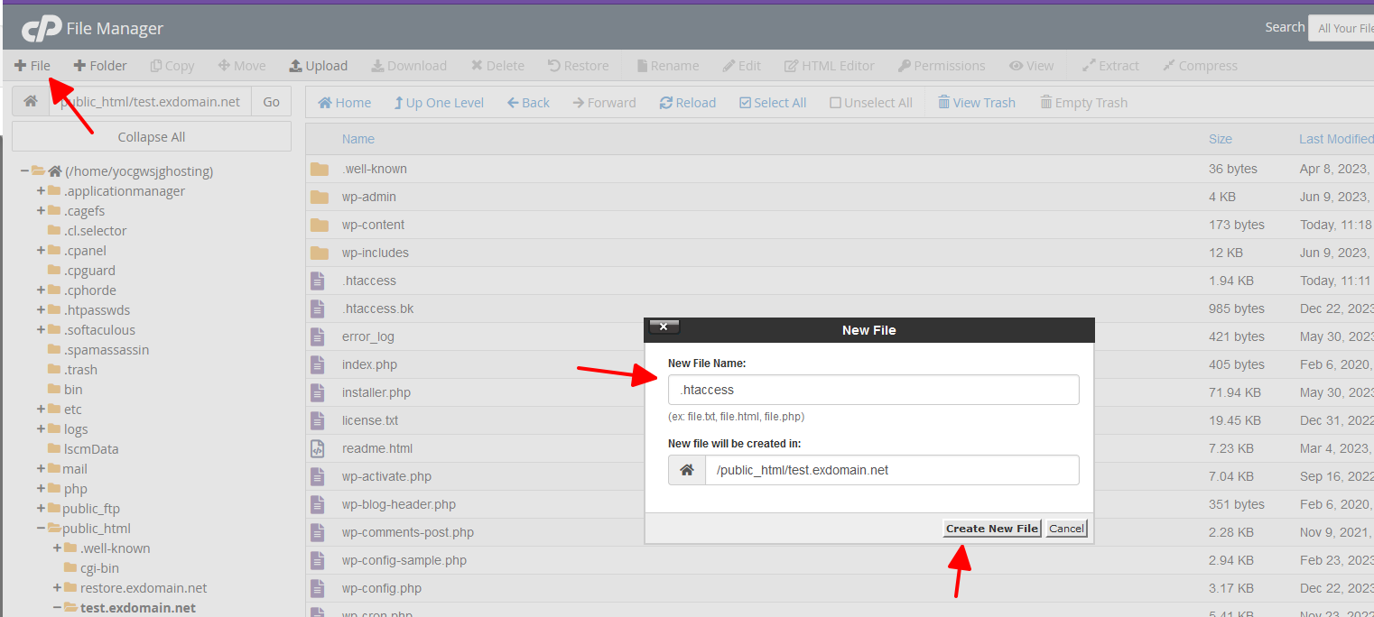Open View Trash
Image resolution: width=1374 pixels, height=617 pixels.
tap(976, 103)
